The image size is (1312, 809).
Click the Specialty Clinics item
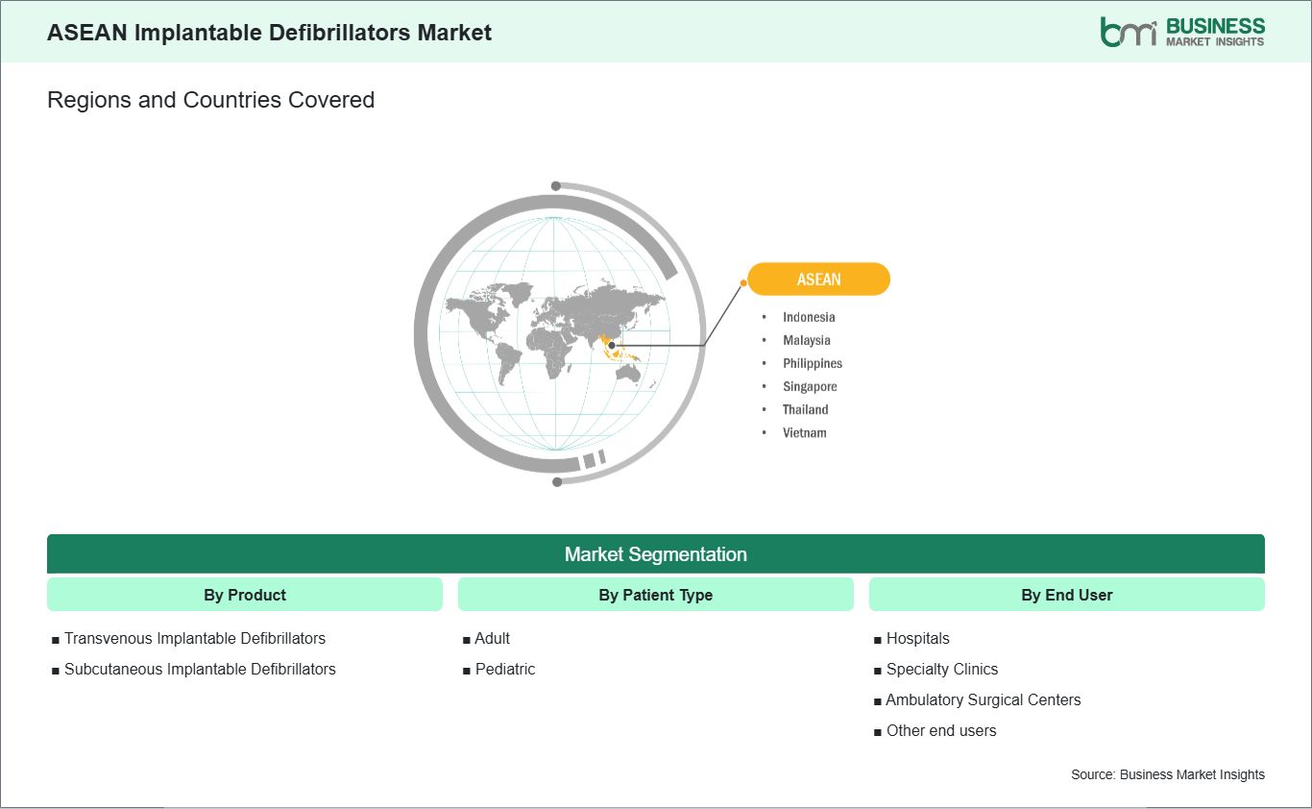click(x=941, y=669)
